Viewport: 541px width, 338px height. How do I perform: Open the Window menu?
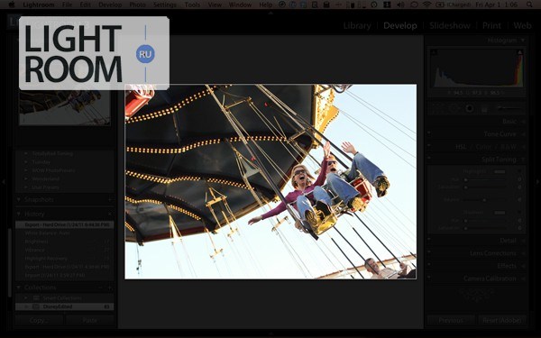click(x=240, y=5)
